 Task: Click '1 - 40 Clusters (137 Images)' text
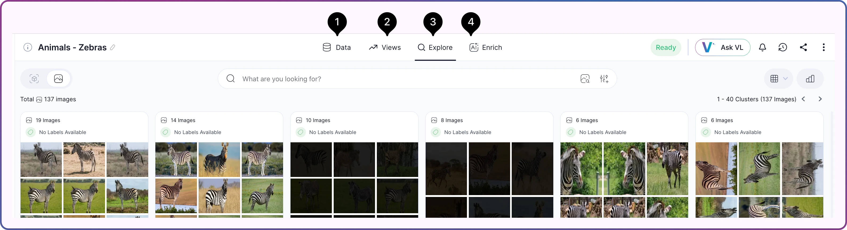click(x=757, y=99)
